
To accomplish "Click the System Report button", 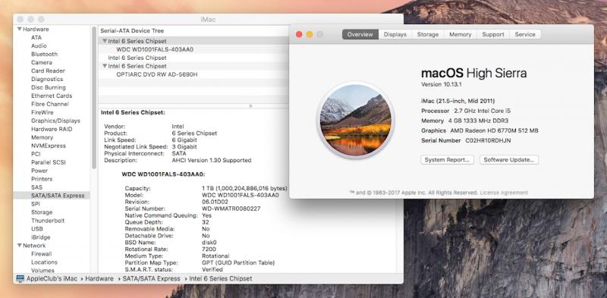I will [447, 160].
